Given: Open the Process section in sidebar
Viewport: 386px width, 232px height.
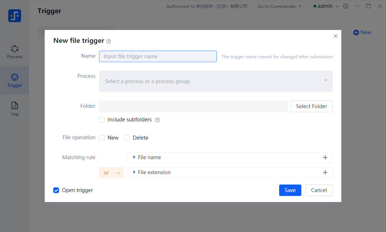Looking at the screenshot, I should (15, 52).
